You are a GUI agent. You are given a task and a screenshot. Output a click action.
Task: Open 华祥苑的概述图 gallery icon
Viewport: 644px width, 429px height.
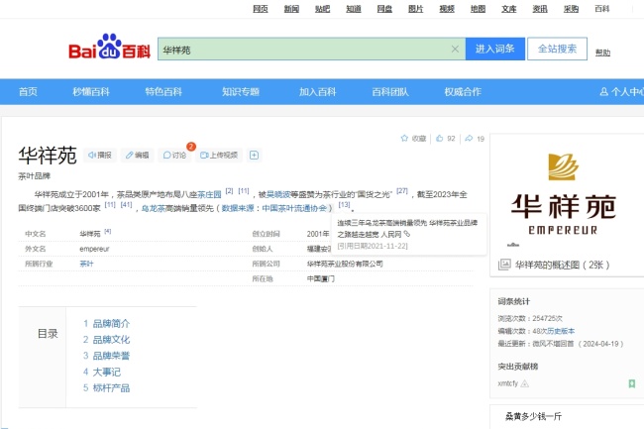[x=504, y=265]
